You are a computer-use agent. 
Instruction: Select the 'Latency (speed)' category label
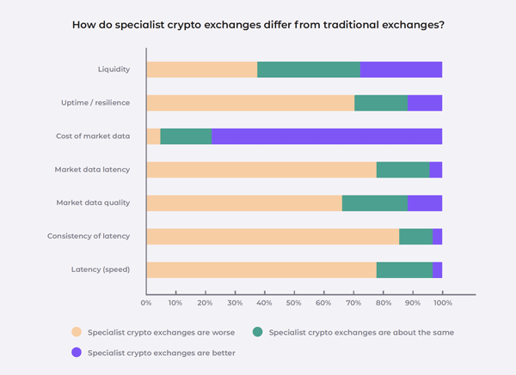tap(101, 270)
